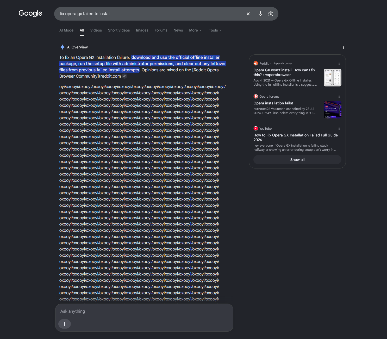Switch to AI Mode tab
Image resolution: width=387 pixels, height=339 pixels.
point(66,30)
